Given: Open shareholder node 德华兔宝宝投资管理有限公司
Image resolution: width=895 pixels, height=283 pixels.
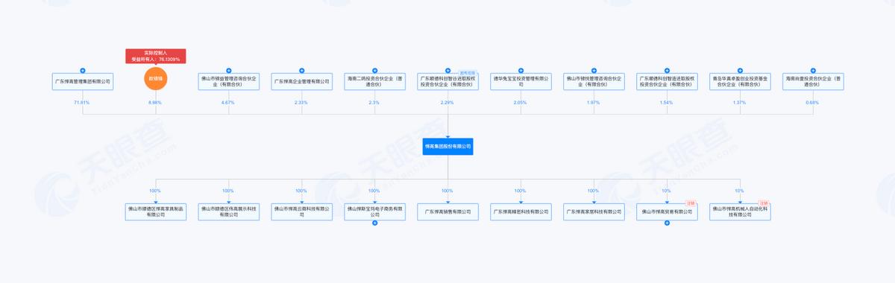Looking at the screenshot, I should (521, 81).
